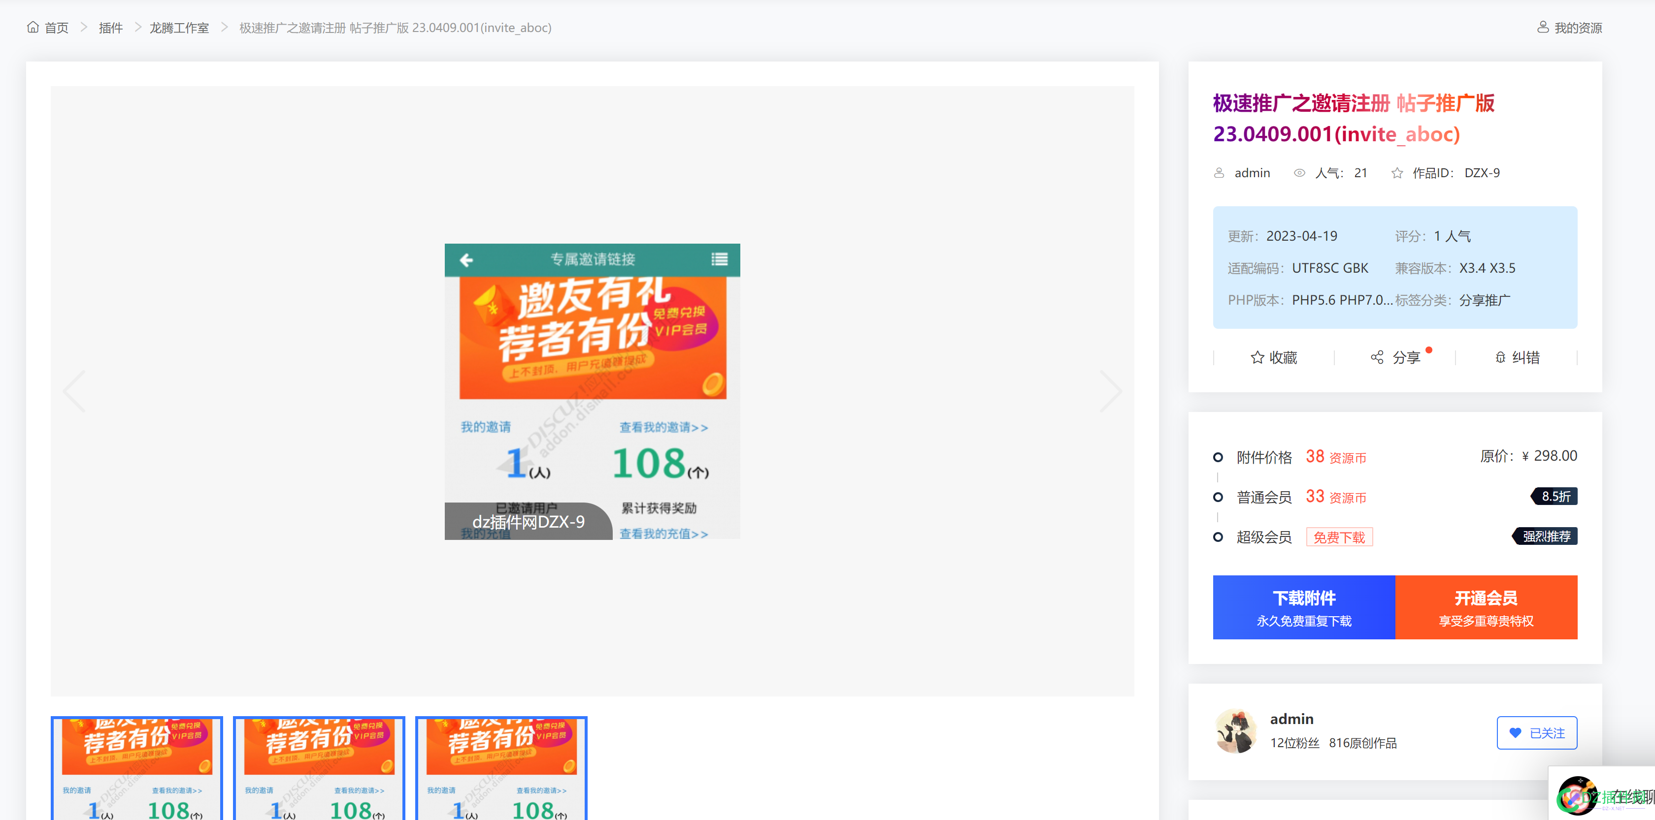Click the admin author name under title
This screenshot has height=820, width=1655.
(1252, 173)
